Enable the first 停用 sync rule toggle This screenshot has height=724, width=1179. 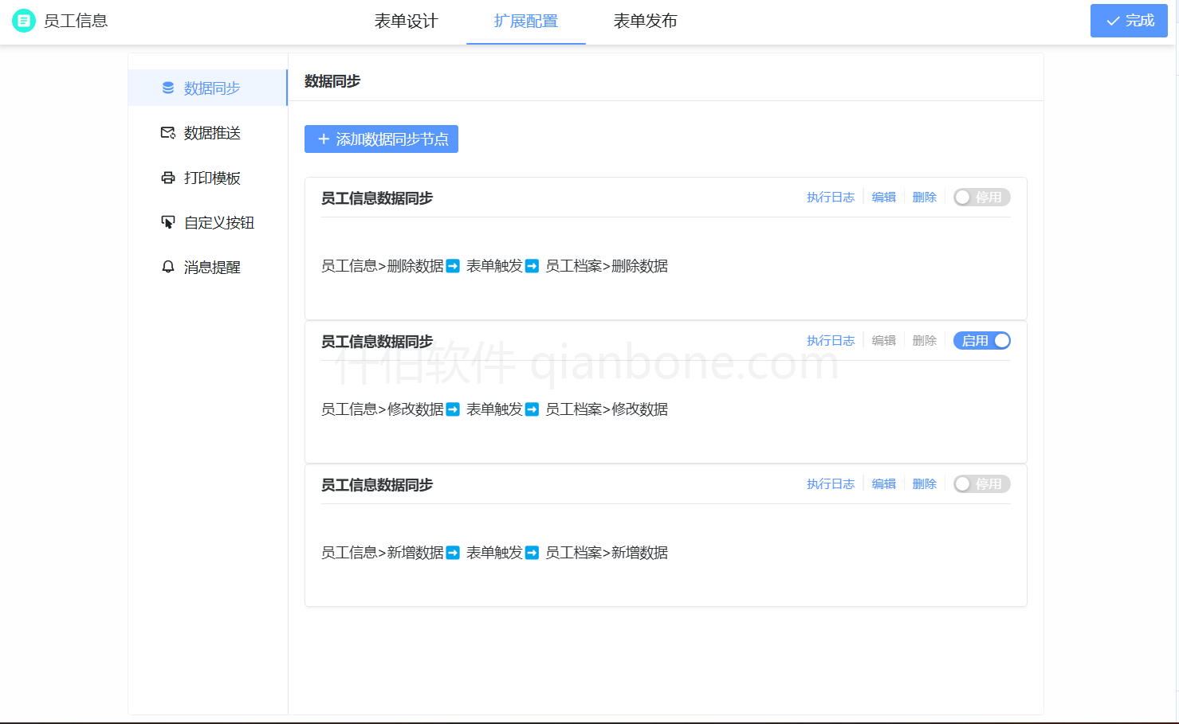coord(981,197)
